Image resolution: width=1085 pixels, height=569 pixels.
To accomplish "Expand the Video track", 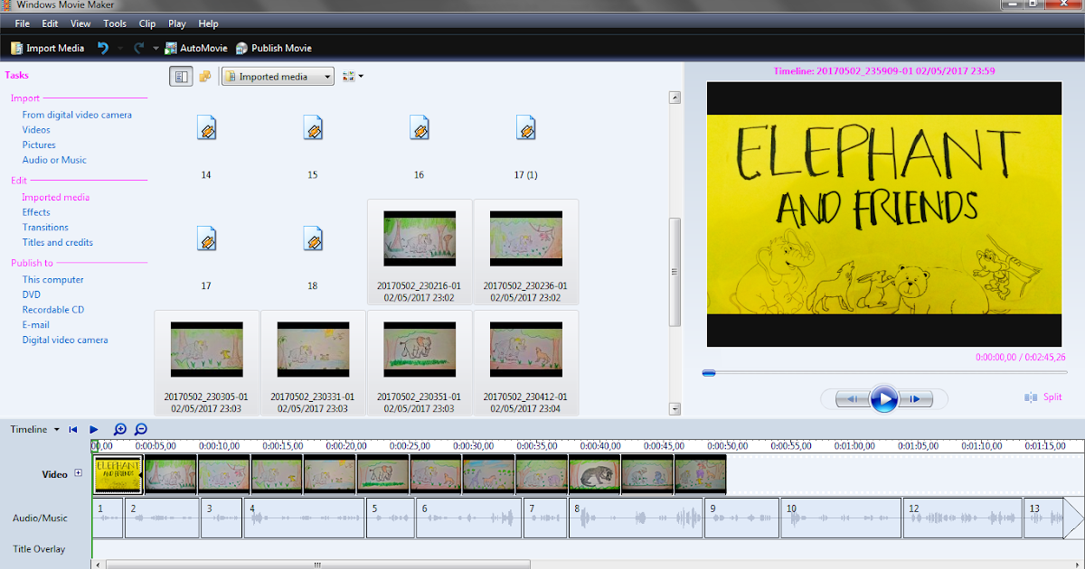I will pos(78,473).
